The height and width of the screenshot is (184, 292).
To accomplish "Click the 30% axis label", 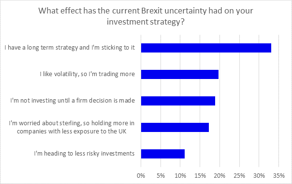I will (x=259, y=175).
